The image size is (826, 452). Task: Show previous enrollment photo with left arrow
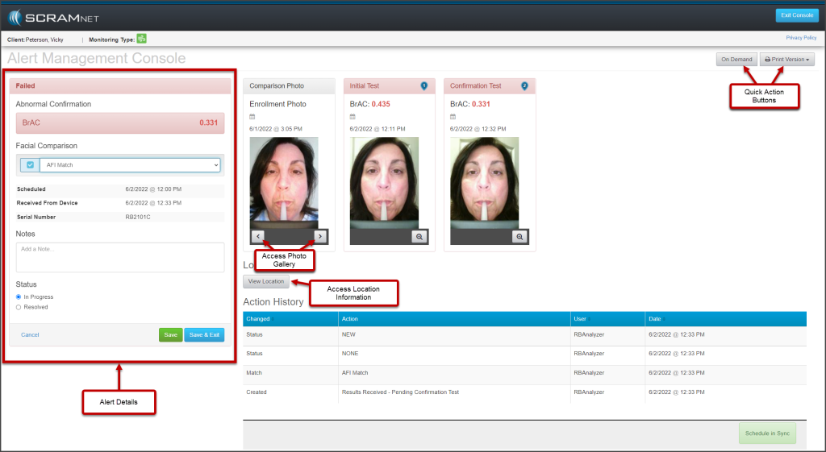(257, 236)
